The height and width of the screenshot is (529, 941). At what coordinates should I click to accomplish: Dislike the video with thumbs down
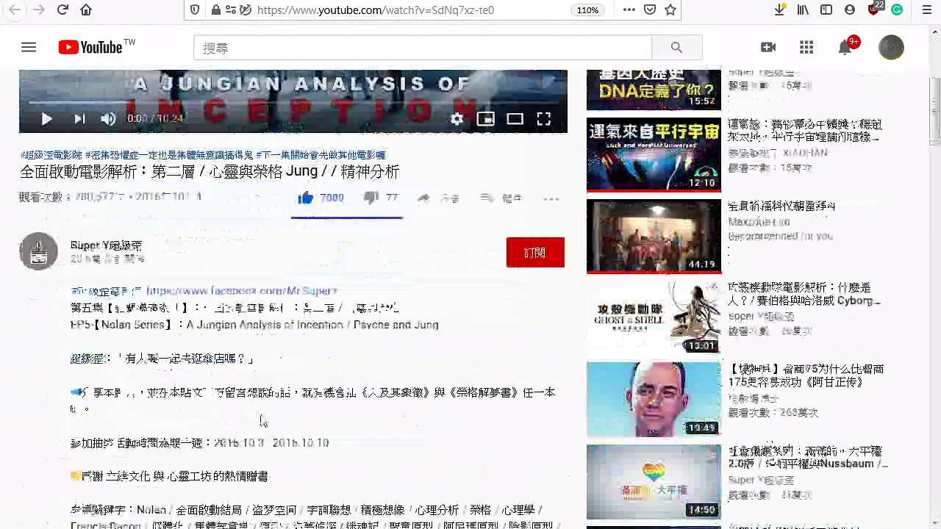371,198
